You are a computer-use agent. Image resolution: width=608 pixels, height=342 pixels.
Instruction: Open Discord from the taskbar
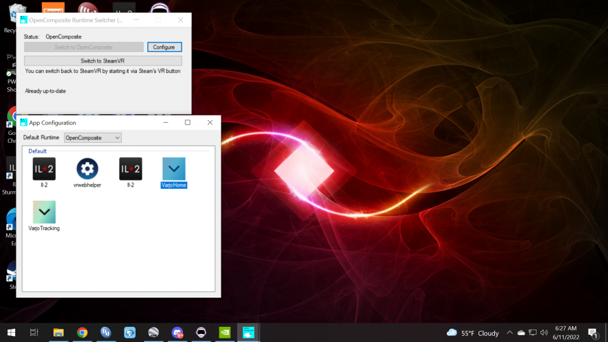coord(178,332)
